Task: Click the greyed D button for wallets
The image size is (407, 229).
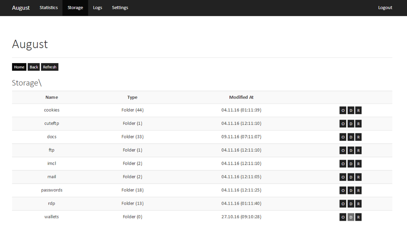Action: (351, 217)
